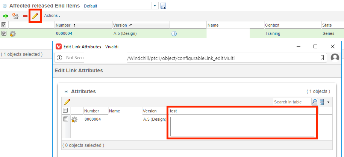Click the Series state cell
Viewport: 344px width, 157px height.
[329, 33]
